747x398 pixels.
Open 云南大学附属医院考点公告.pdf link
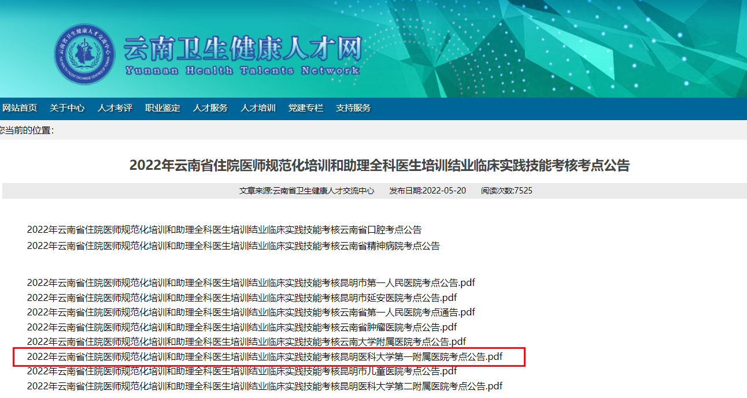[246, 342]
